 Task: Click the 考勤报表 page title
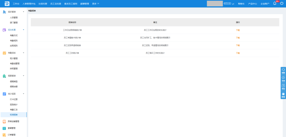[x=32, y=11]
